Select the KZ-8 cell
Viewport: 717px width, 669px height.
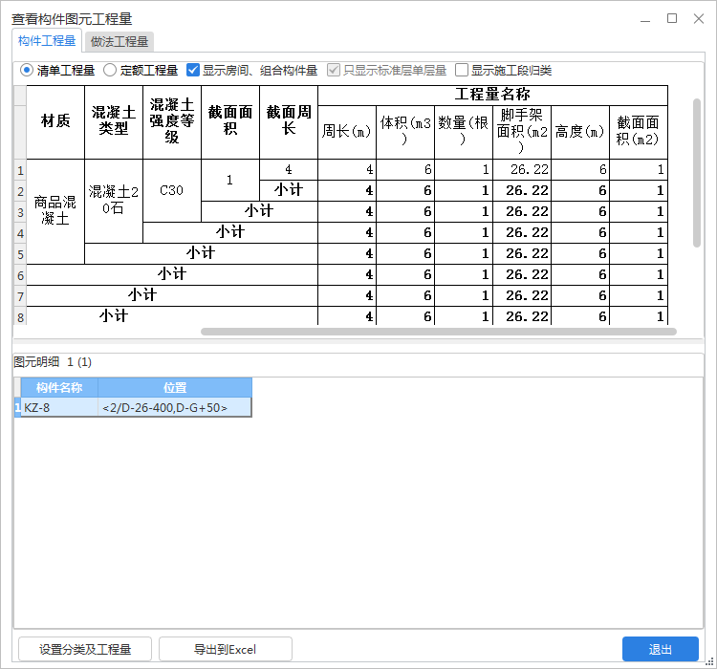[59, 407]
